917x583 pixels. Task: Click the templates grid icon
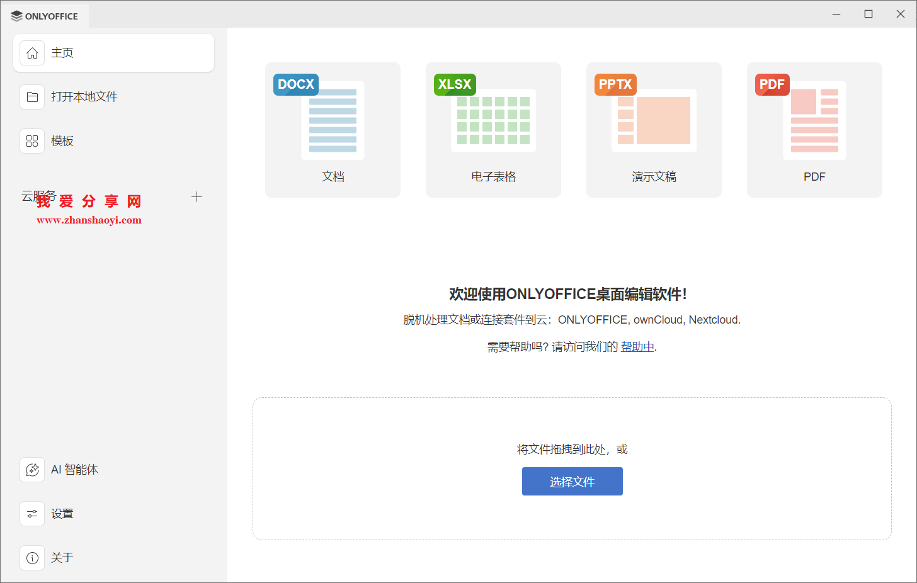click(32, 141)
